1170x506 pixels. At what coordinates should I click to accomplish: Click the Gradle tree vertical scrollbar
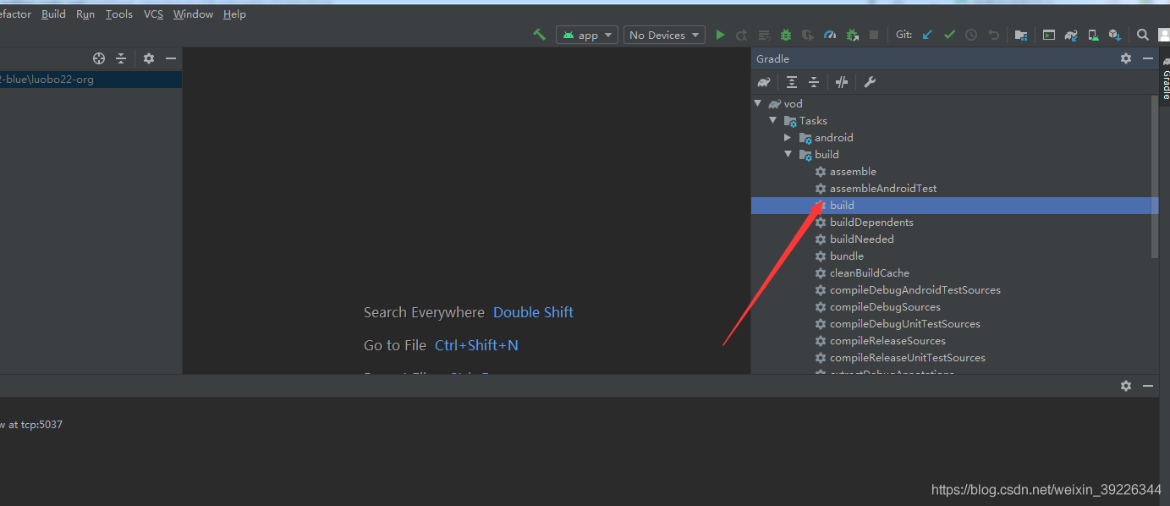pyautogui.click(x=1155, y=176)
